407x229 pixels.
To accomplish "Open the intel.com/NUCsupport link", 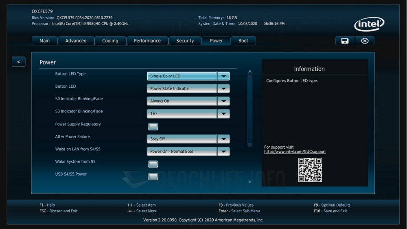I will [295, 152].
